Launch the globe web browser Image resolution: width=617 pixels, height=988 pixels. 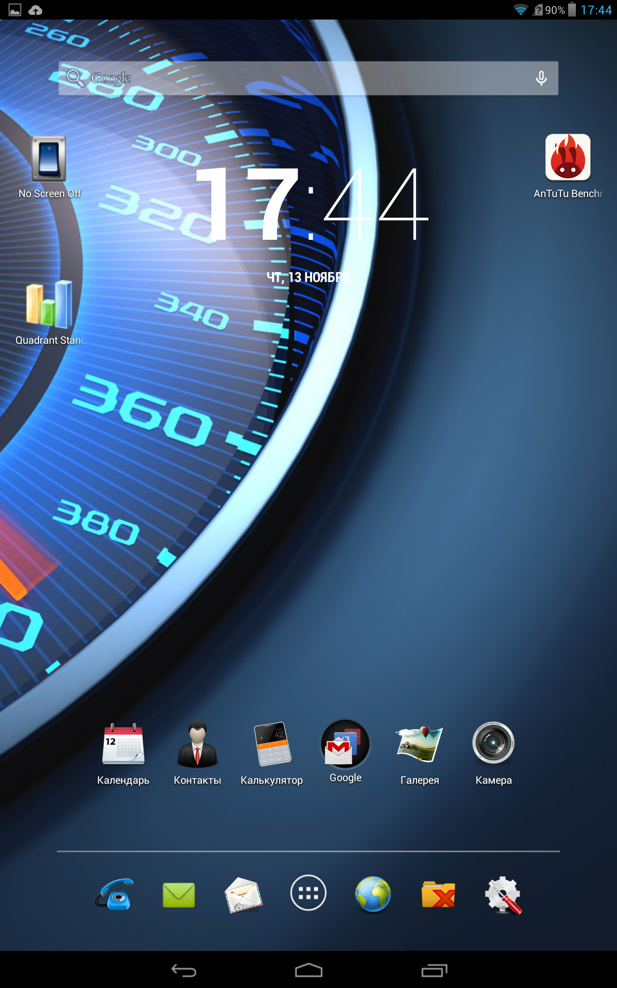[x=373, y=894]
